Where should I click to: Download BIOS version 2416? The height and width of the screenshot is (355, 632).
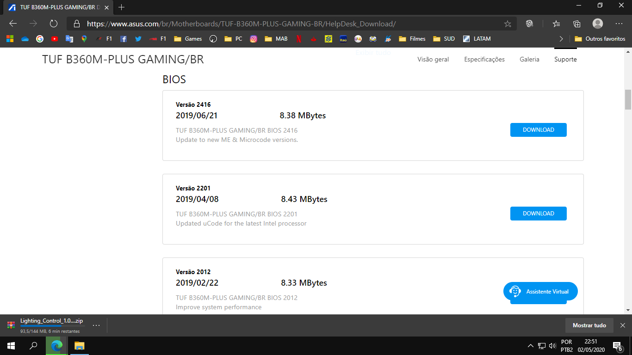[539, 130]
